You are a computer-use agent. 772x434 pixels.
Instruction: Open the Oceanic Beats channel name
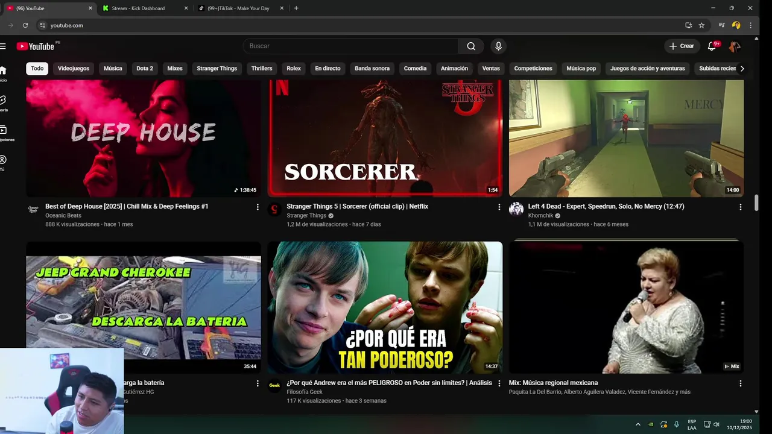point(63,216)
